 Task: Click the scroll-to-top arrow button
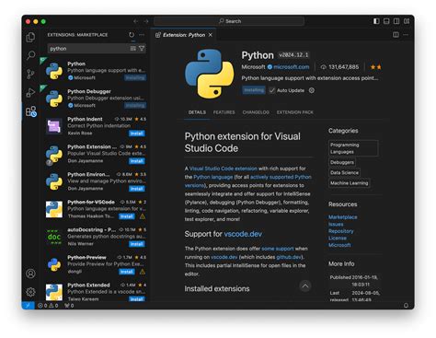[x=305, y=286]
